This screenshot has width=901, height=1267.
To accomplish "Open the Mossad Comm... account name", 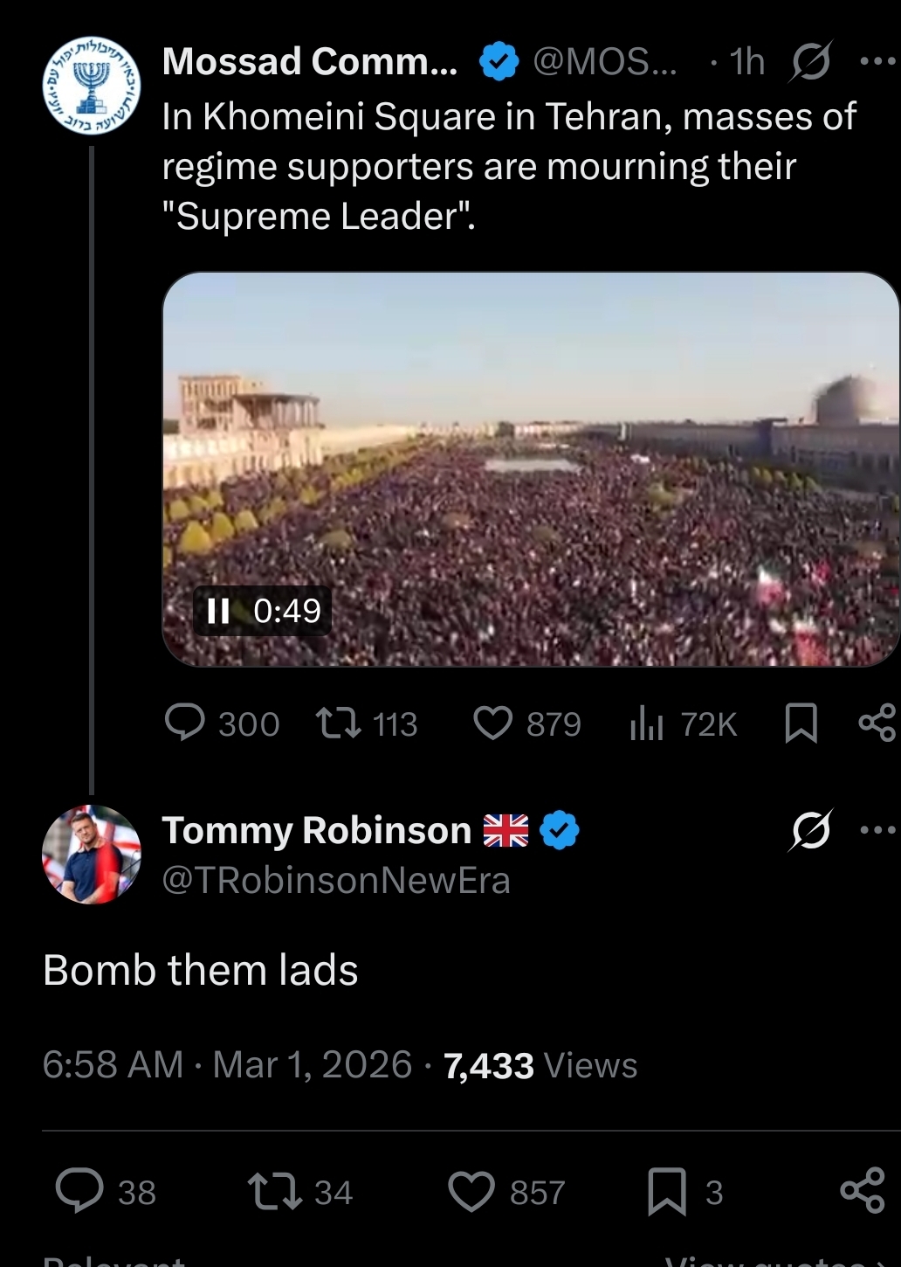I will 310,62.
